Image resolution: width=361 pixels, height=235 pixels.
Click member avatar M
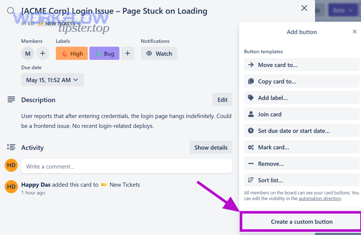[x=28, y=53]
